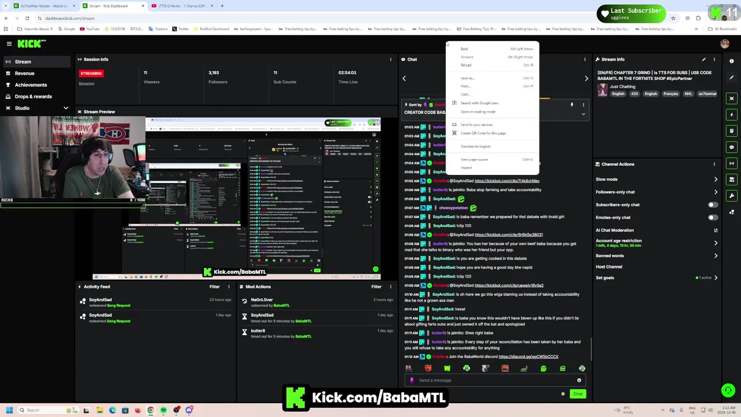Choose Search with Google Lens in the context menu
Screen dimensions: 741x417
click(493, 103)
